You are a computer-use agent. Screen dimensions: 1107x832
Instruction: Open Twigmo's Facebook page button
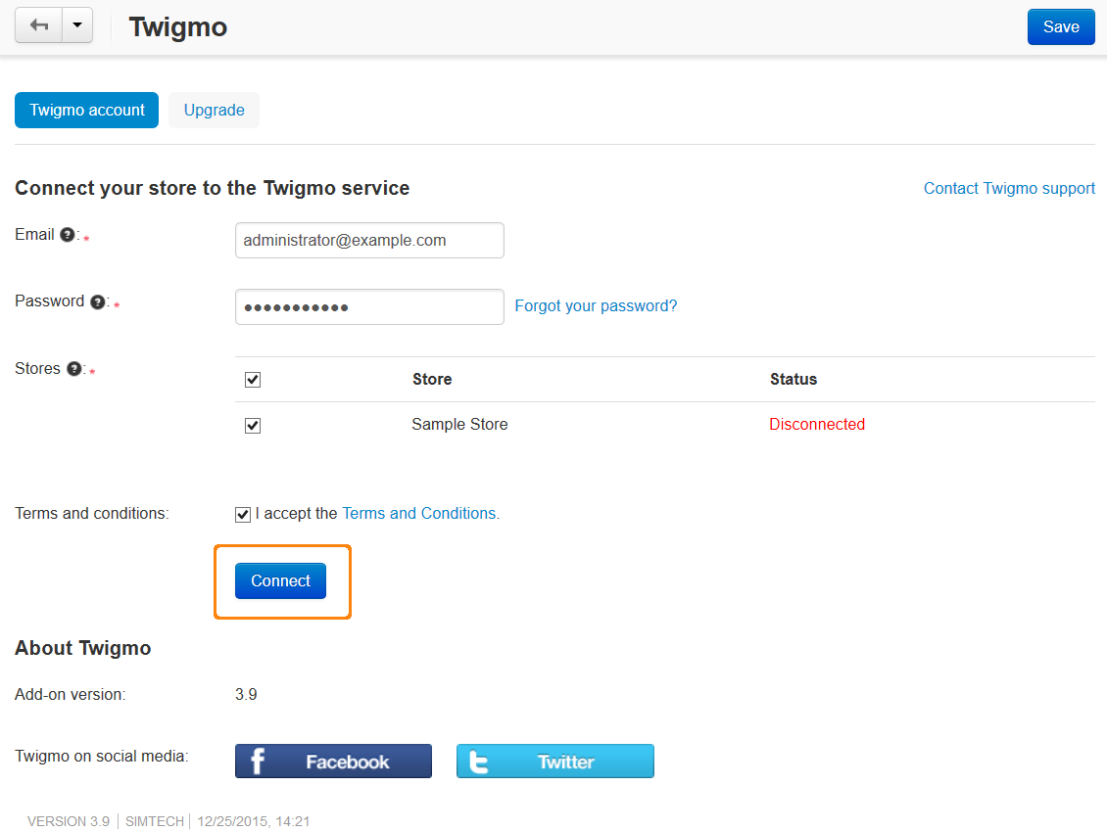coord(333,761)
